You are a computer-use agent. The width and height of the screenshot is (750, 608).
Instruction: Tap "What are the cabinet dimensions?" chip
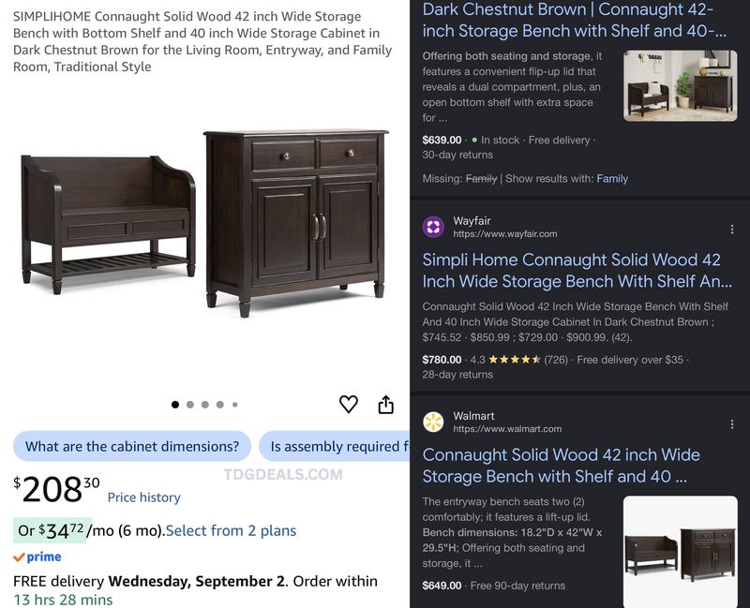132,447
